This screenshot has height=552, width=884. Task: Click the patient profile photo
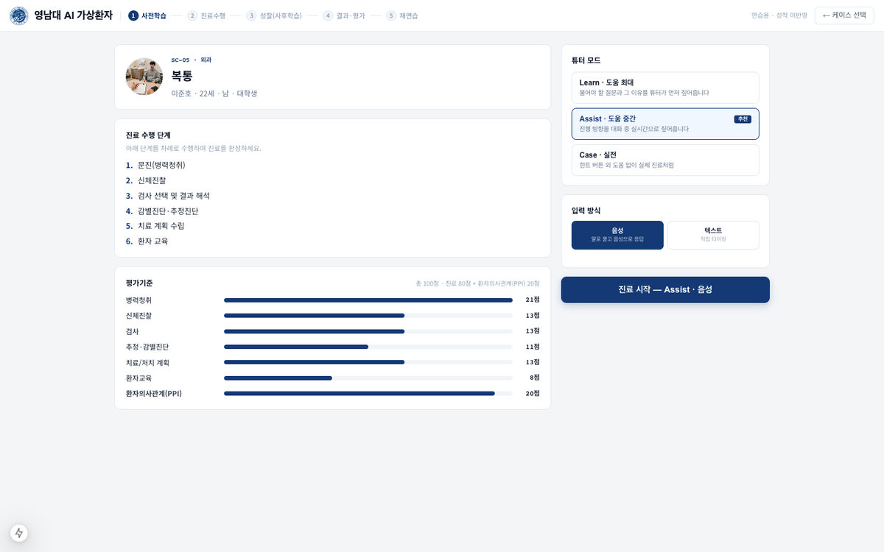coord(144,77)
